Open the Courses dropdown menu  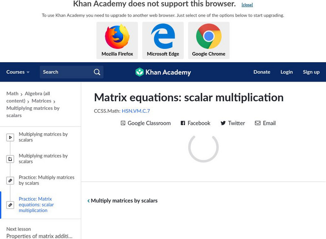pyautogui.click(x=18, y=72)
